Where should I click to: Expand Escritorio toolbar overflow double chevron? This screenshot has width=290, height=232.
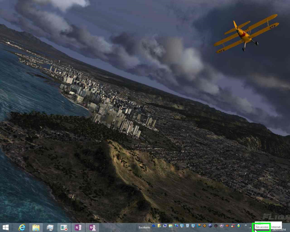pos(246,225)
